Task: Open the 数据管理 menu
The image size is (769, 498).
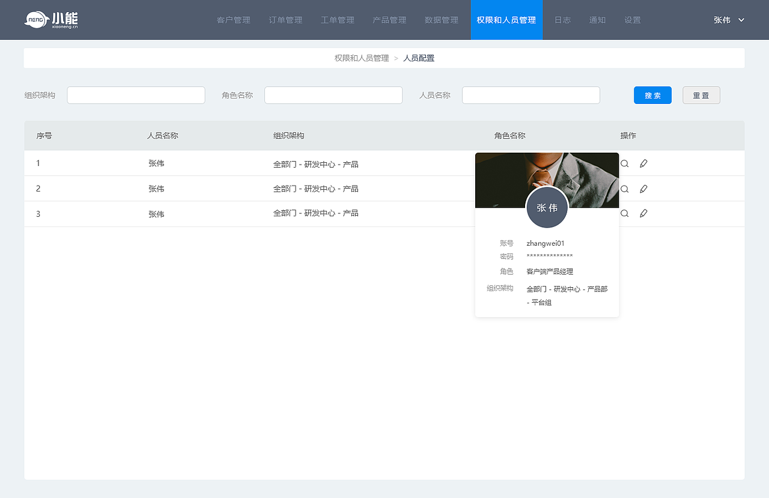Action: (x=441, y=19)
